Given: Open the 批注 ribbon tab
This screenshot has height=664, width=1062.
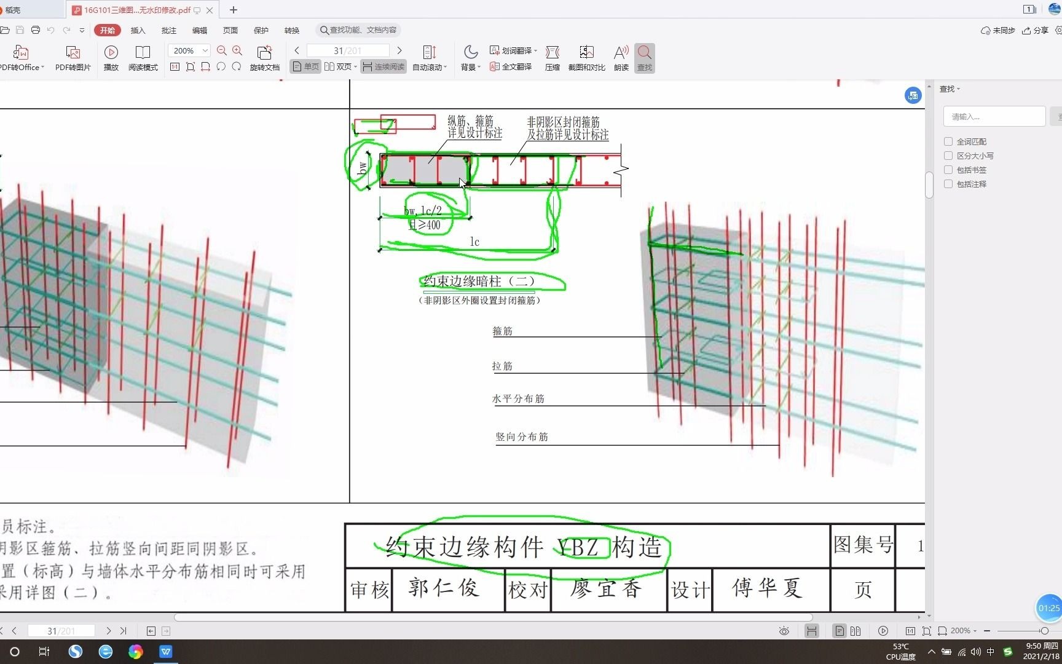Looking at the screenshot, I should point(169,30).
